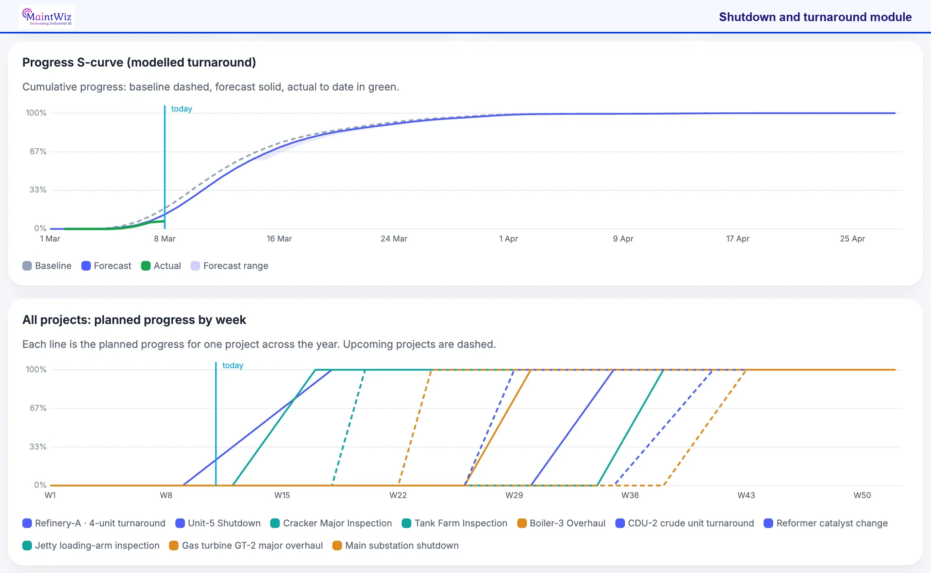Screen dimensions: 931x573
Task: Click the Shutdown and turnaround module title
Action: click(x=815, y=17)
